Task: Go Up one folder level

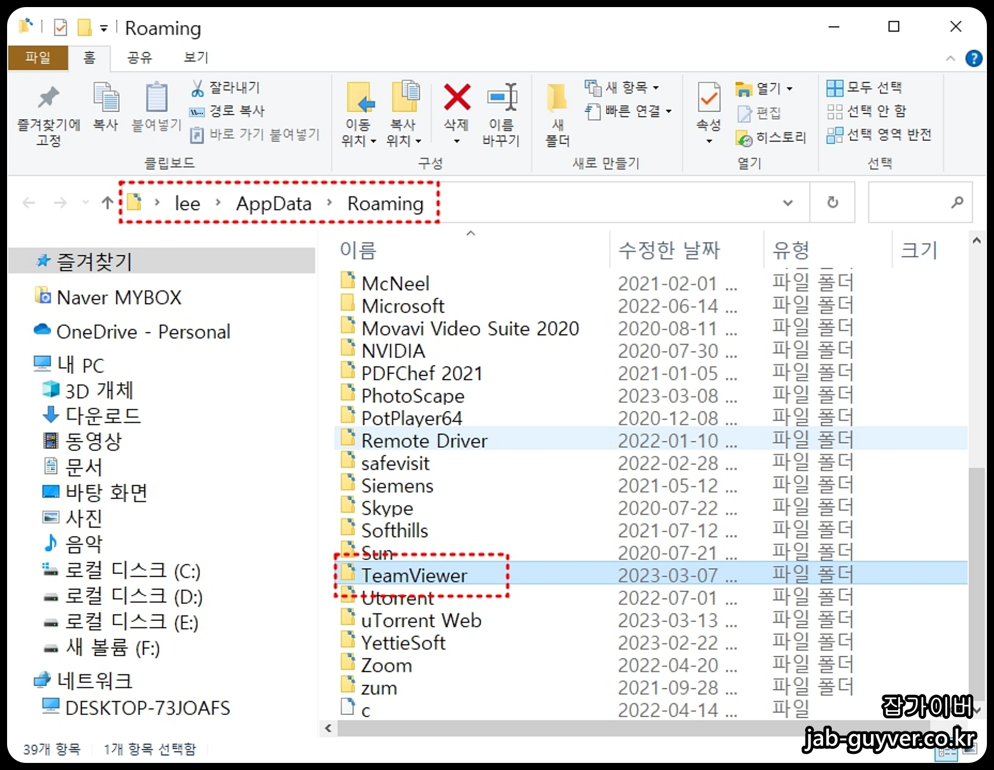Action: pos(107,203)
